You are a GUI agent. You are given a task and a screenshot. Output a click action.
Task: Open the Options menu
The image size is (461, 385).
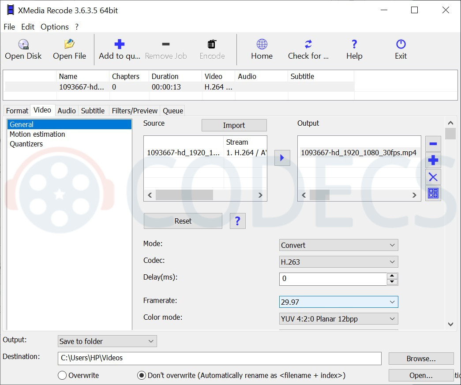pyautogui.click(x=54, y=27)
